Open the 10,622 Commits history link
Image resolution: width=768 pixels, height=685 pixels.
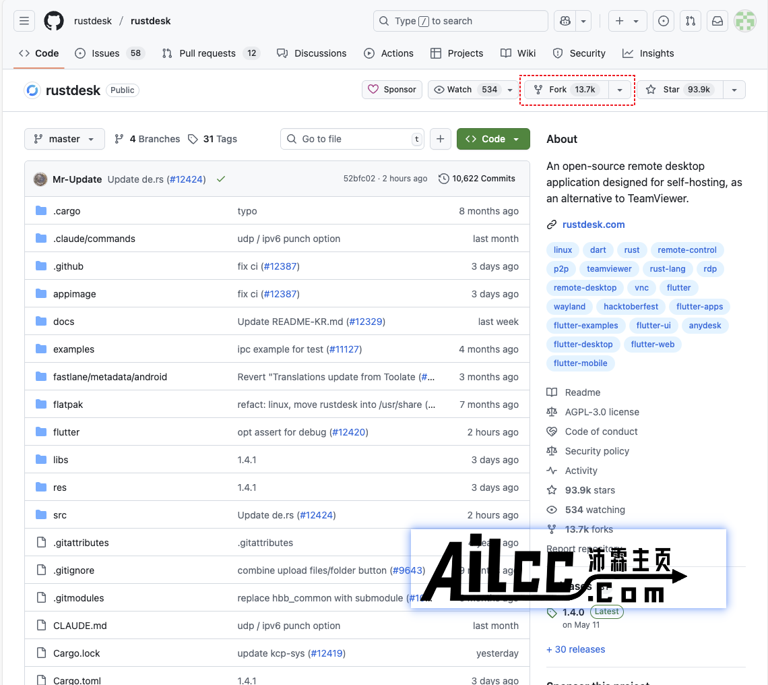click(x=476, y=179)
